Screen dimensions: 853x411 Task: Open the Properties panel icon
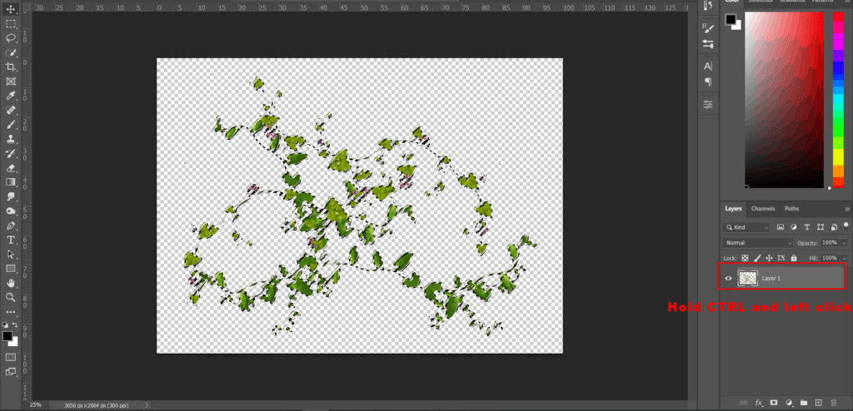click(x=708, y=104)
